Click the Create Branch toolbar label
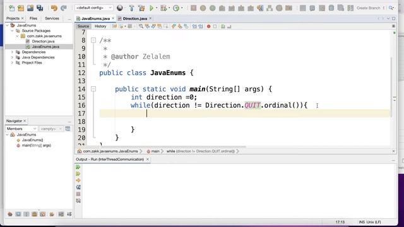 click(x=369, y=8)
